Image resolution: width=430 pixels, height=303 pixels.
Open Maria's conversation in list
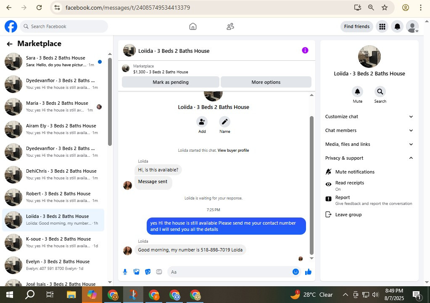(x=53, y=106)
